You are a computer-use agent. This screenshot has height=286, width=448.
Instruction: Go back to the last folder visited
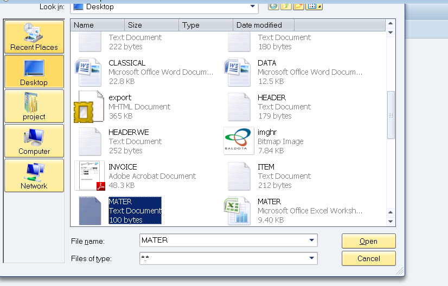[273, 6]
